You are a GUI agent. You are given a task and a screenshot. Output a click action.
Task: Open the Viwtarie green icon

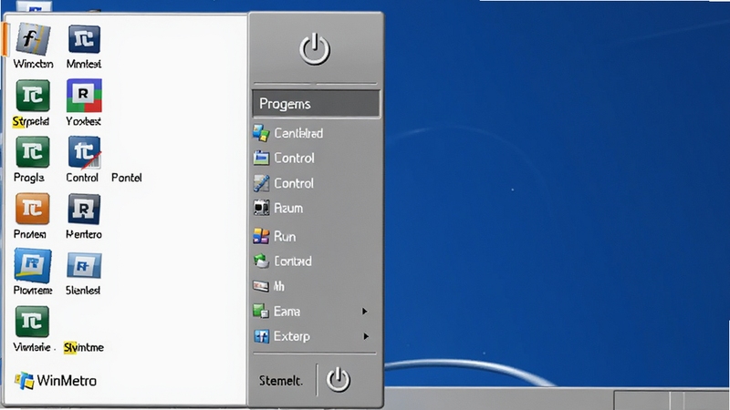point(32,322)
